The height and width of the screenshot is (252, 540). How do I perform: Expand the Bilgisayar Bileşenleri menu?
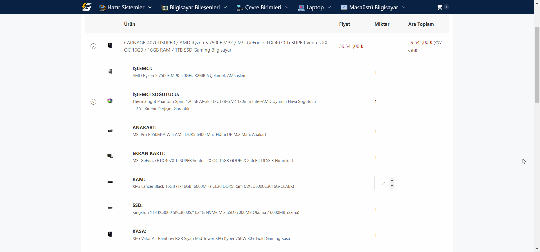point(194,7)
